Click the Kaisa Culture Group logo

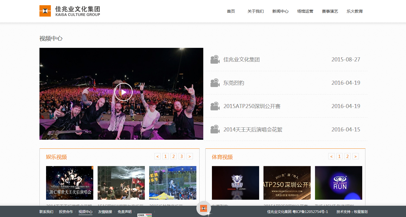(70, 11)
